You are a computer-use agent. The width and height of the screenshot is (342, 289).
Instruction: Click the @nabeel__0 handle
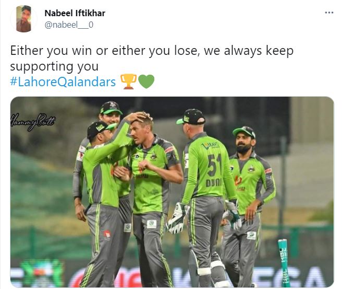click(69, 25)
